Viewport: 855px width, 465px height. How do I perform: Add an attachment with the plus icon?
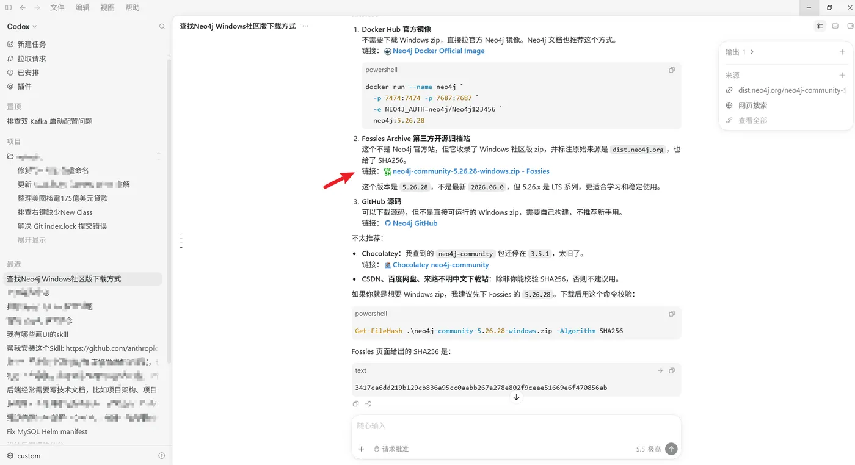tap(362, 449)
